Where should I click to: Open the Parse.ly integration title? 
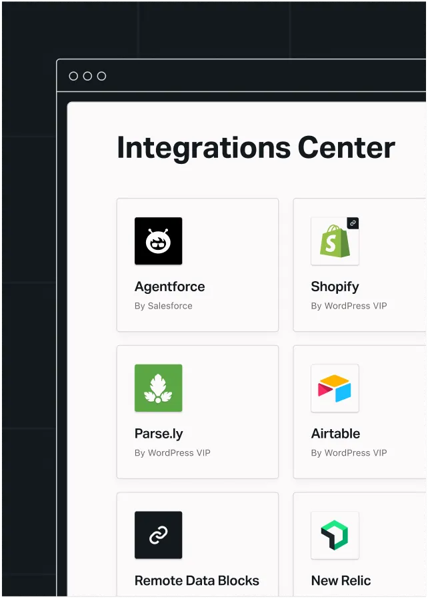point(159,434)
